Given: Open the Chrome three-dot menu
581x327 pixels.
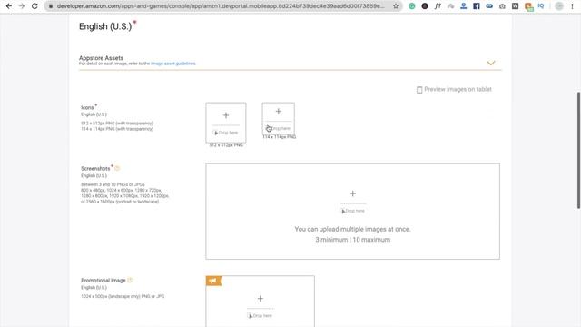Looking at the screenshot, I should click(572, 6).
